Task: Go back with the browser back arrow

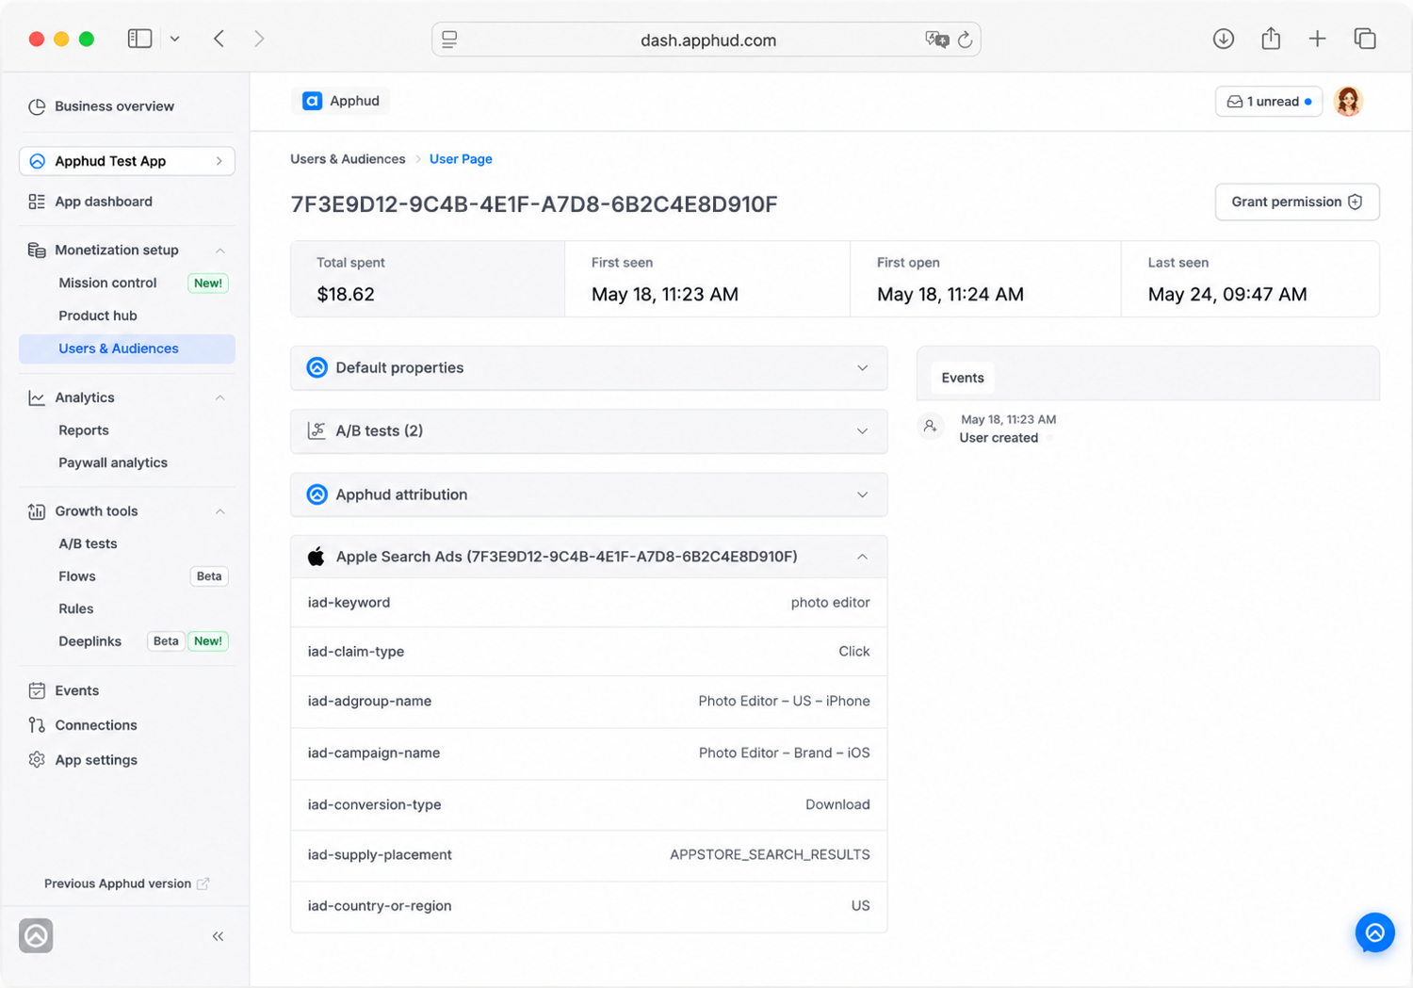Action: click(219, 39)
